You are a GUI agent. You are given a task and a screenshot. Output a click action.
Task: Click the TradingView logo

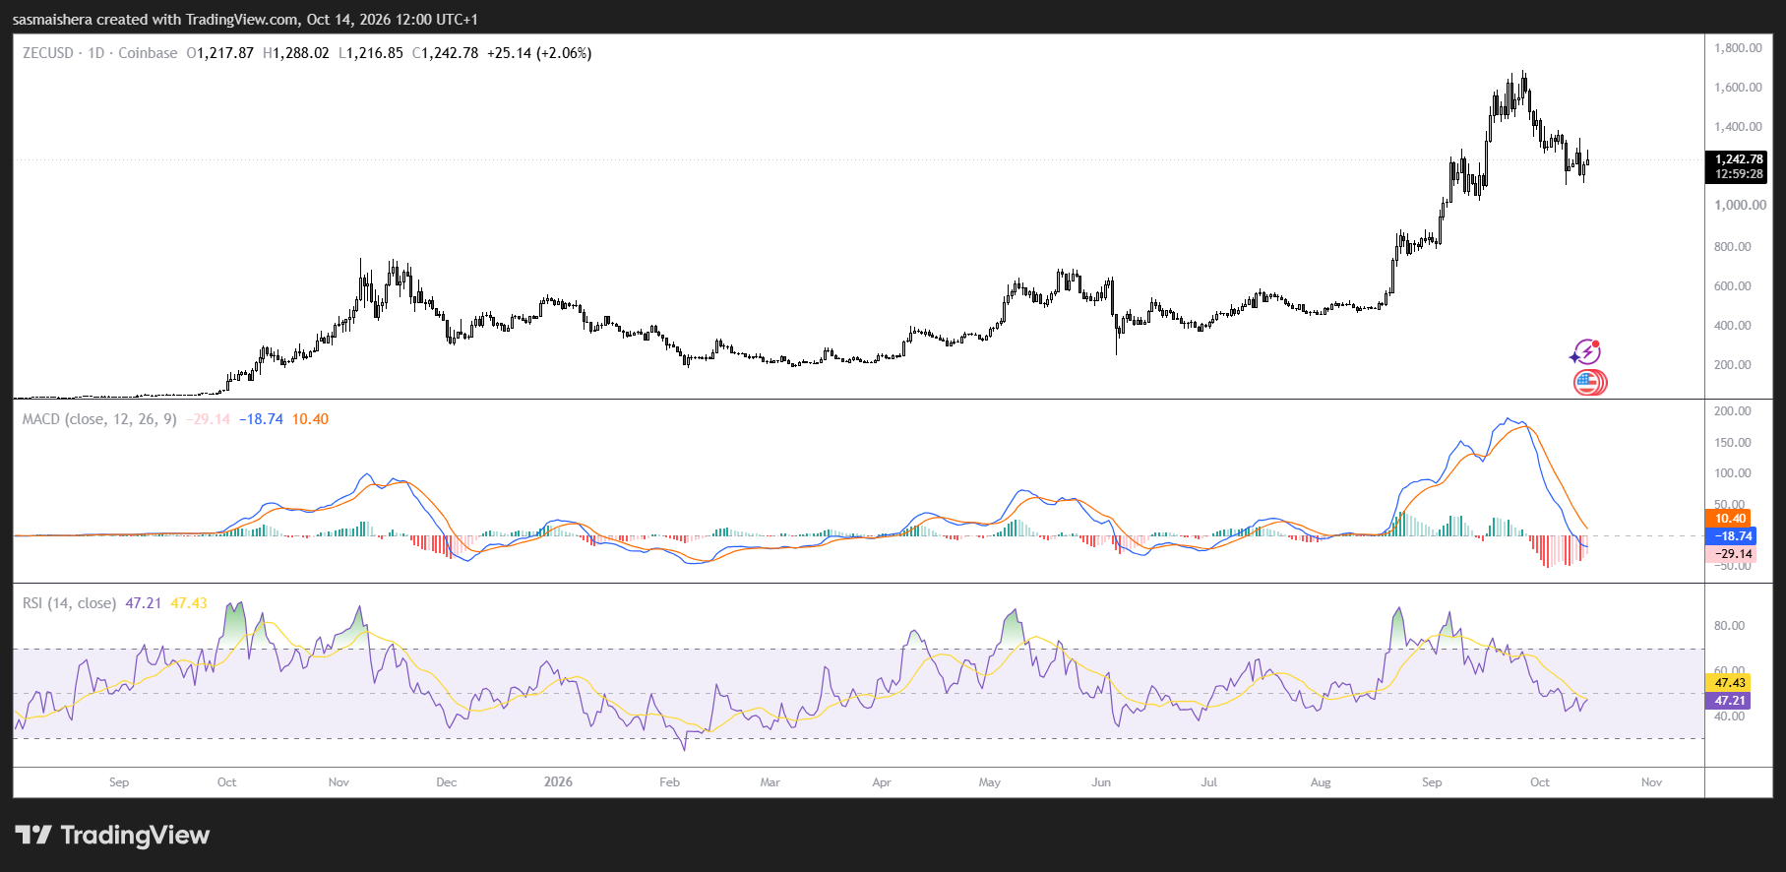click(112, 836)
